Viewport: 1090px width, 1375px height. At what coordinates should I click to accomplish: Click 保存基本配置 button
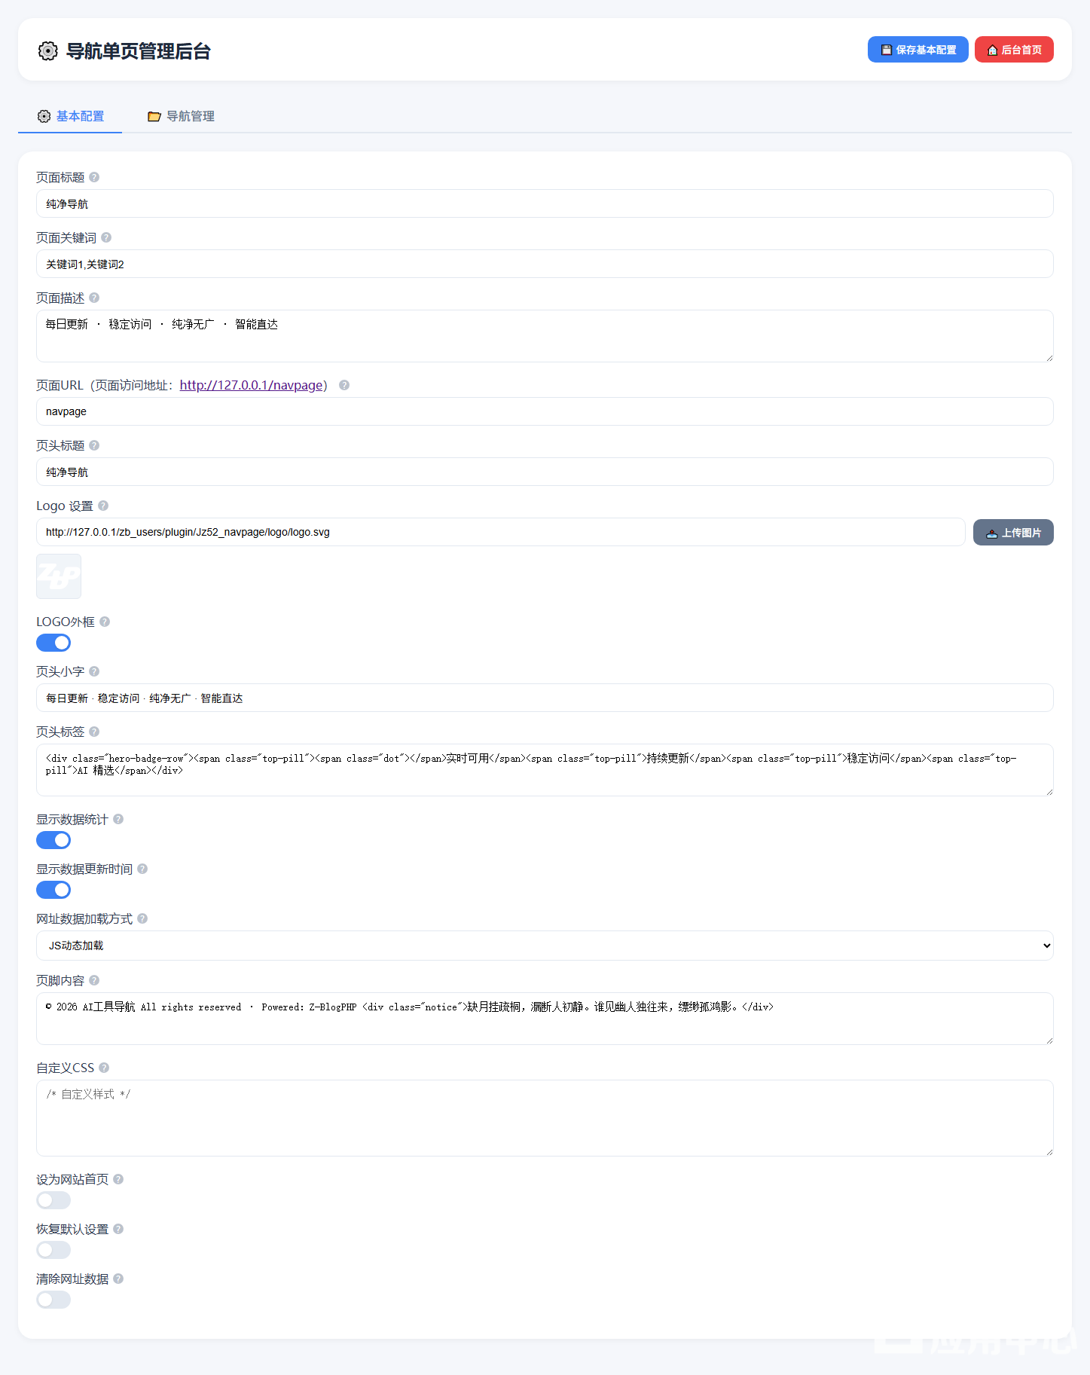[x=917, y=50]
